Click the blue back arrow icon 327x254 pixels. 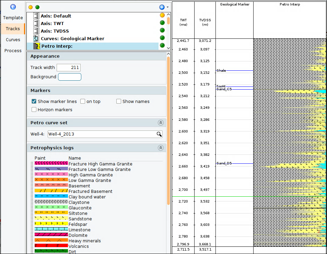[x=13, y=7]
